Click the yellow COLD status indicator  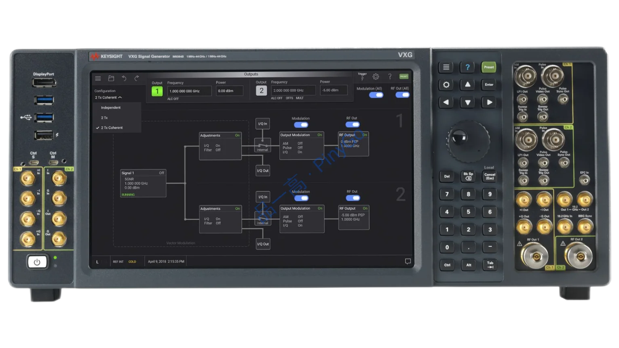[x=132, y=262]
